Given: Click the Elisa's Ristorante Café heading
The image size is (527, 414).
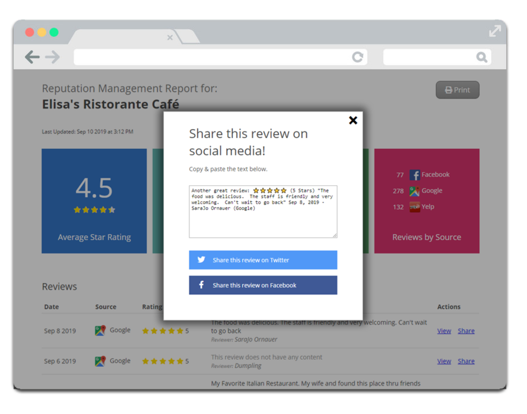Looking at the screenshot, I should pos(110,104).
